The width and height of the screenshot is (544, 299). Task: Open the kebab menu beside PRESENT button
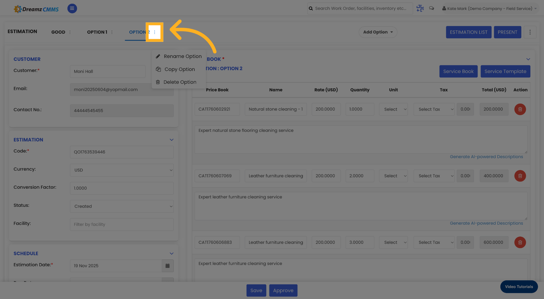tap(530, 32)
